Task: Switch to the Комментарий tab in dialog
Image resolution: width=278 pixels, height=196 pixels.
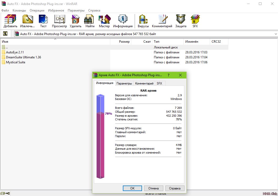Action: pos(144,83)
